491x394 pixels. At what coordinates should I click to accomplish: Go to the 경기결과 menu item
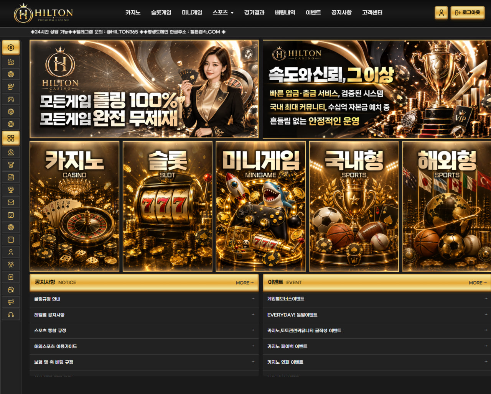[x=254, y=13]
